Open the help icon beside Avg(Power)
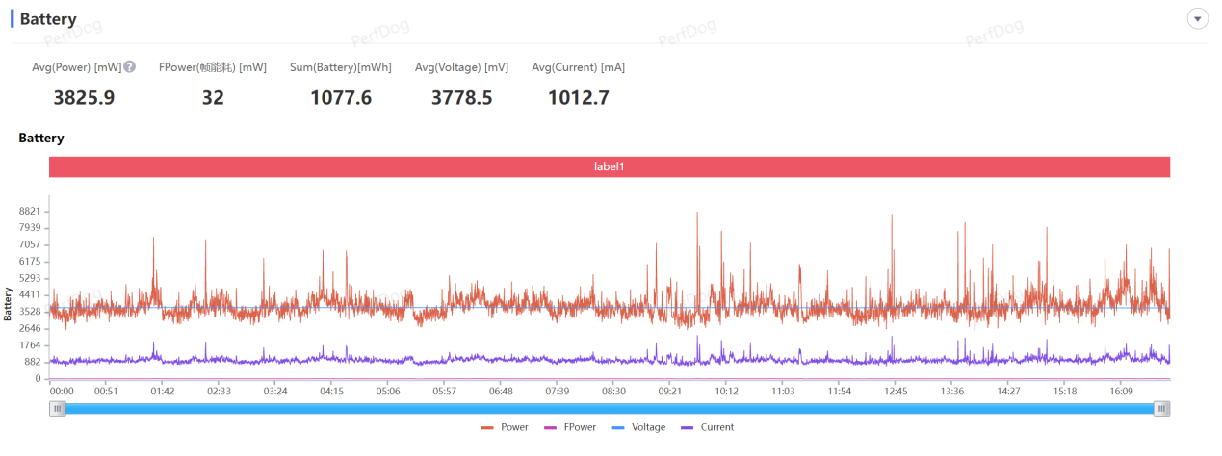The width and height of the screenshot is (1222, 456). tap(129, 67)
